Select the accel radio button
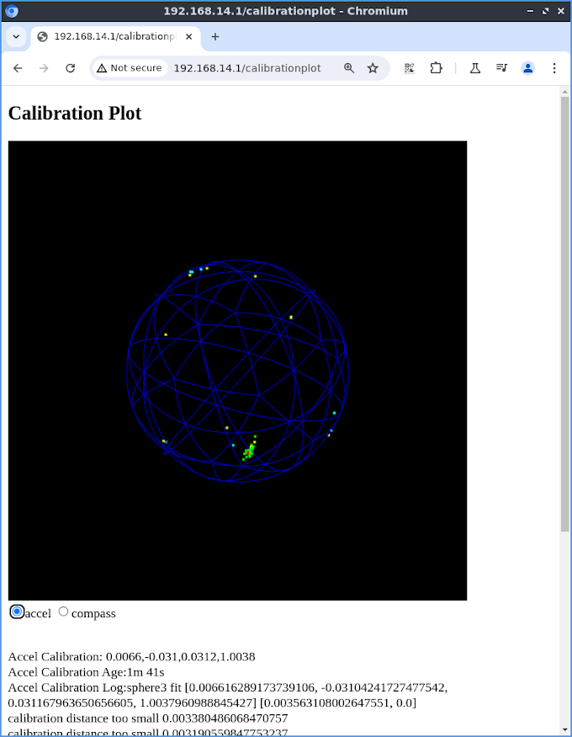 17,612
